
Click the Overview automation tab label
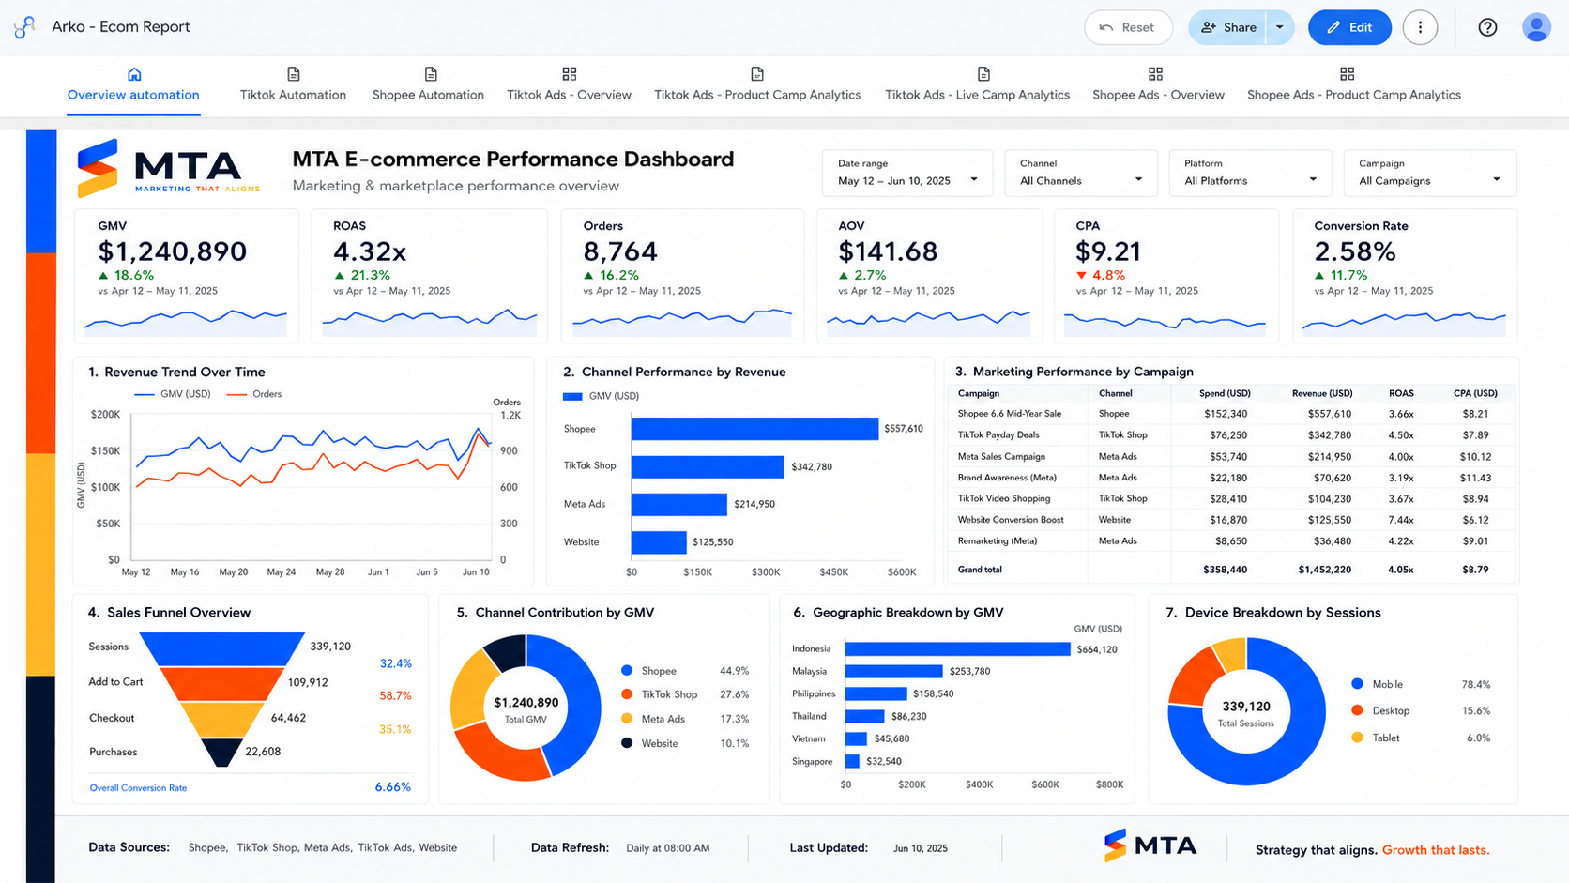(133, 95)
